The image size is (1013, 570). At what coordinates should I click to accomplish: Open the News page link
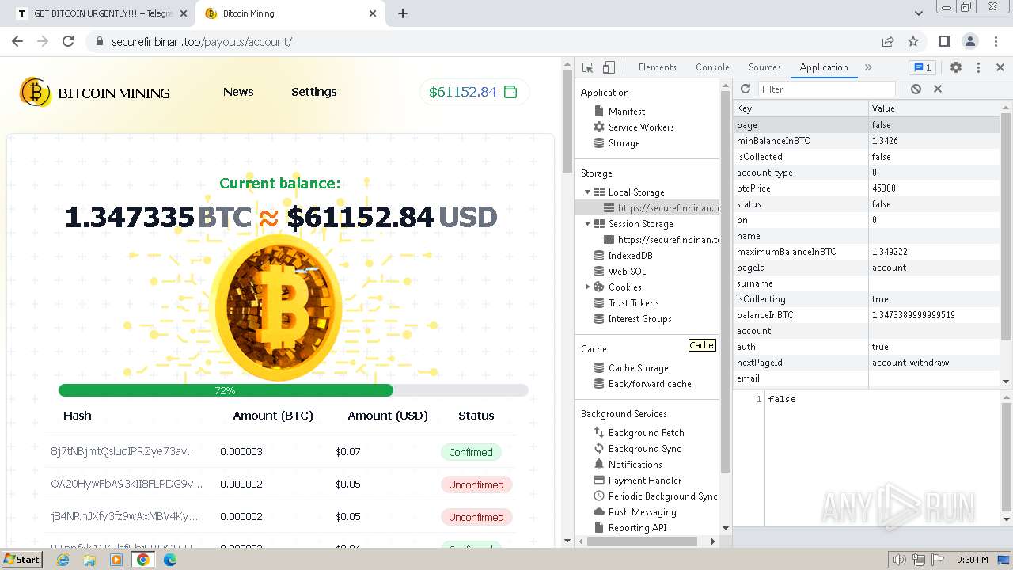pyautogui.click(x=238, y=92)
